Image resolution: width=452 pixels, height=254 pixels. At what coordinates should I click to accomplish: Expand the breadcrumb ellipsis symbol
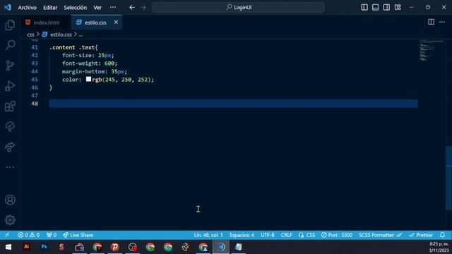click(x=81, y=35)
